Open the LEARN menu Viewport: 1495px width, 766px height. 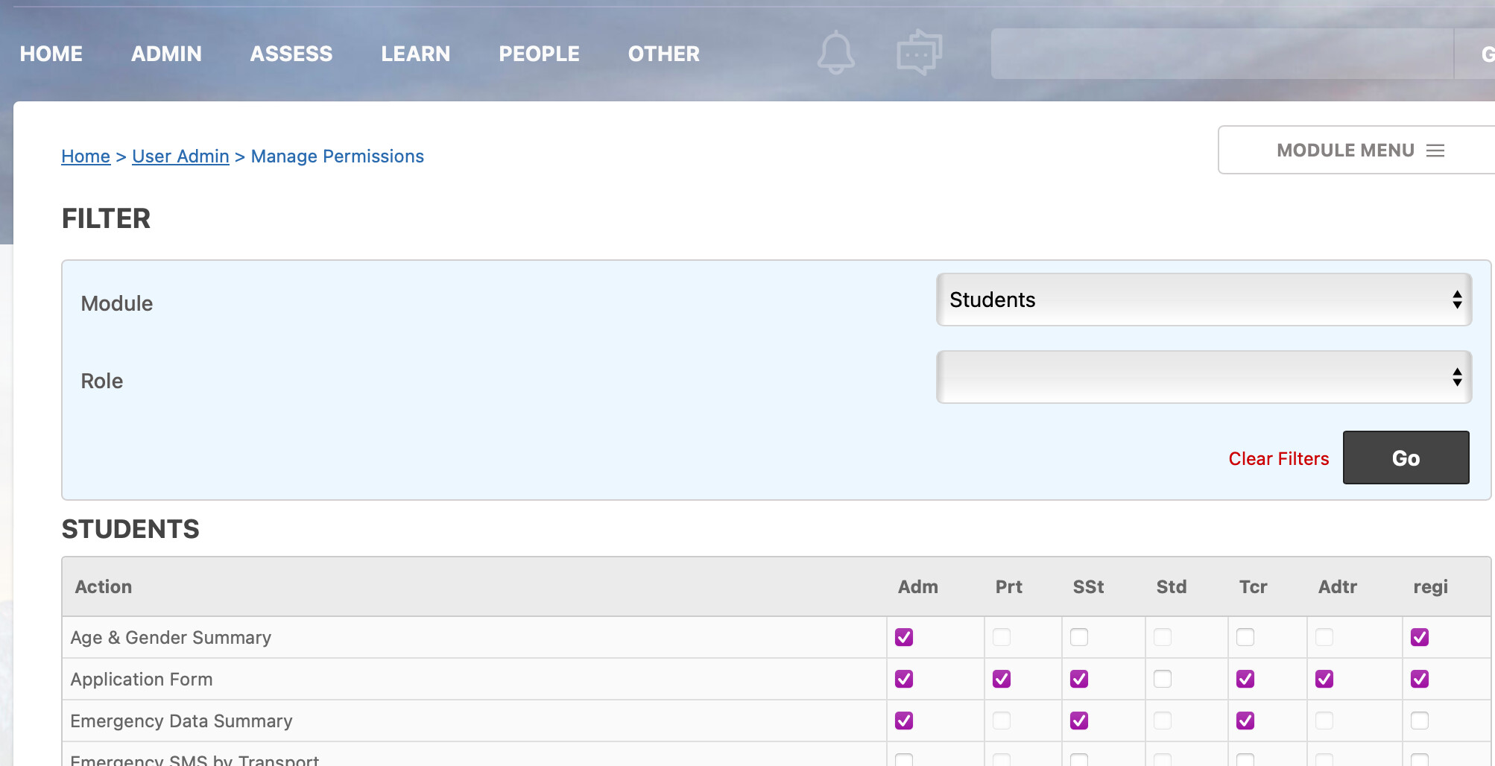click(x=416, y=54)
